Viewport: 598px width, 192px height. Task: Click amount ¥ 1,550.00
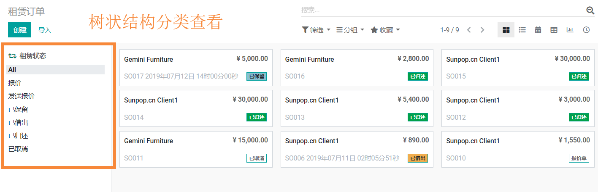coord(574,140)
